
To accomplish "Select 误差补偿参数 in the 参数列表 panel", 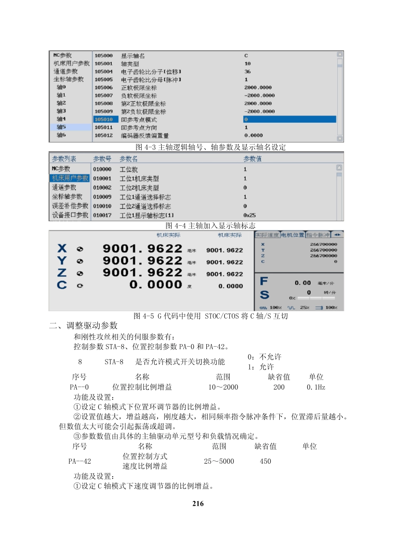I will 70,206.
